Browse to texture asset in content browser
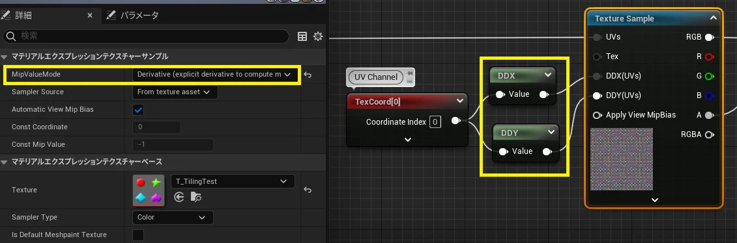Viewport: 737px width, 243px height. [x=196, y=197]
